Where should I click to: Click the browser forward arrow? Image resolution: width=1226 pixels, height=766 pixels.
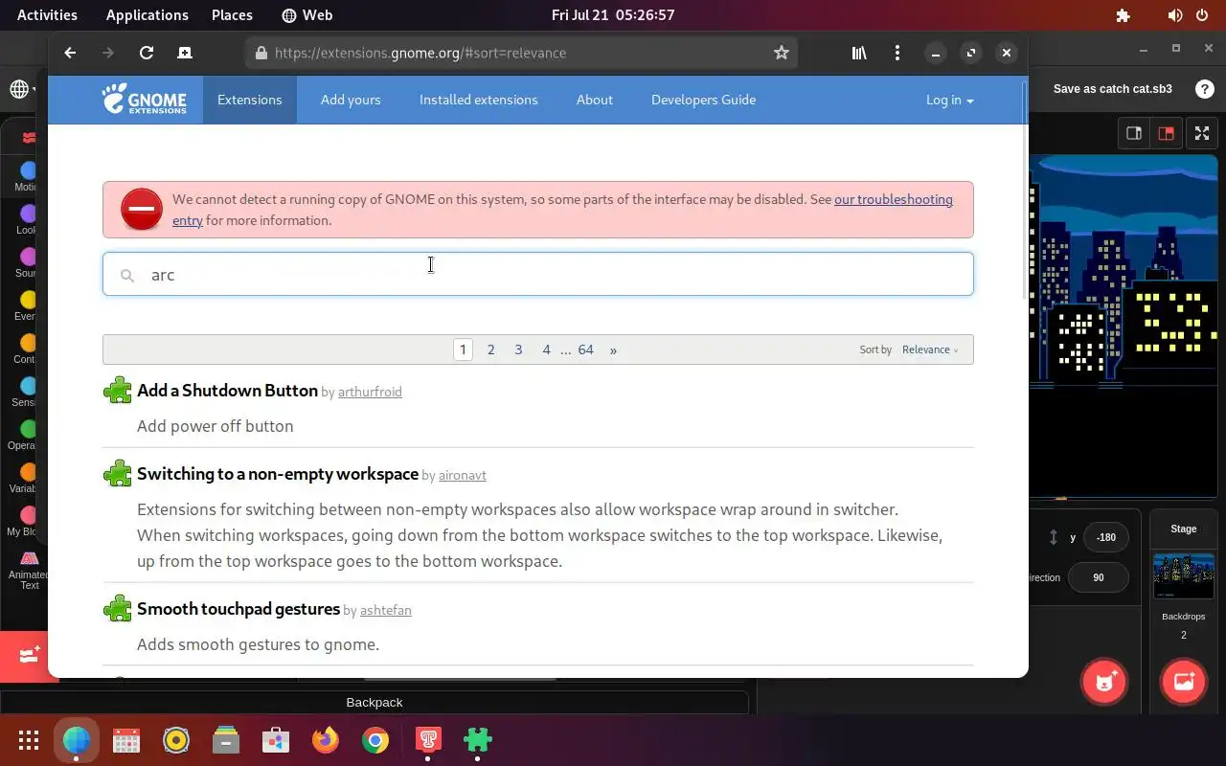[108, 53]
